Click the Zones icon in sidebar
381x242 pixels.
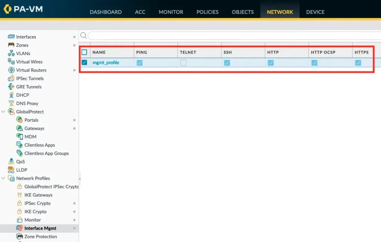11,45
